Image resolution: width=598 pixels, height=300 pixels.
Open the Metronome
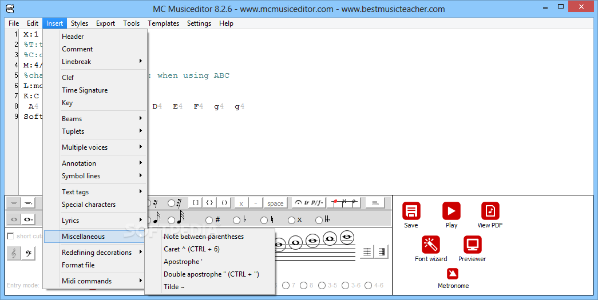(x=453, y=273)
